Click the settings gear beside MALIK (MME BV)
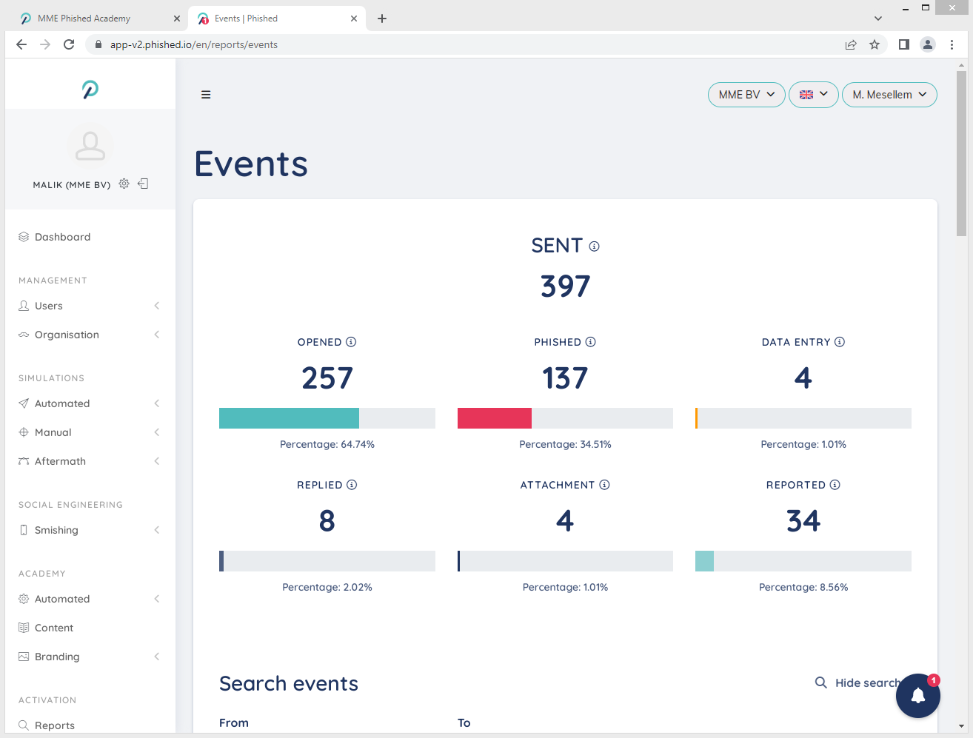 (x=124, y=184)
